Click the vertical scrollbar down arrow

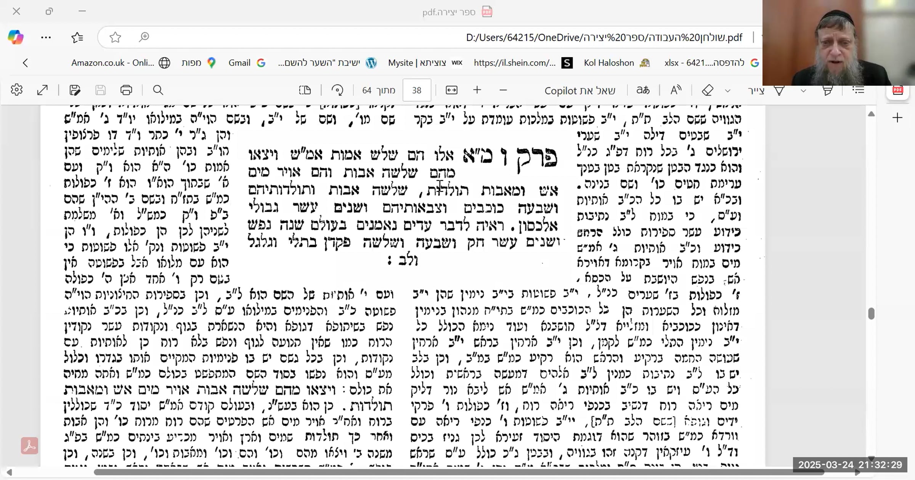pos(871,458)
